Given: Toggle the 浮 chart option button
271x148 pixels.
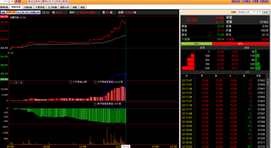Looking at the screenshot, I should pos(23,12).
